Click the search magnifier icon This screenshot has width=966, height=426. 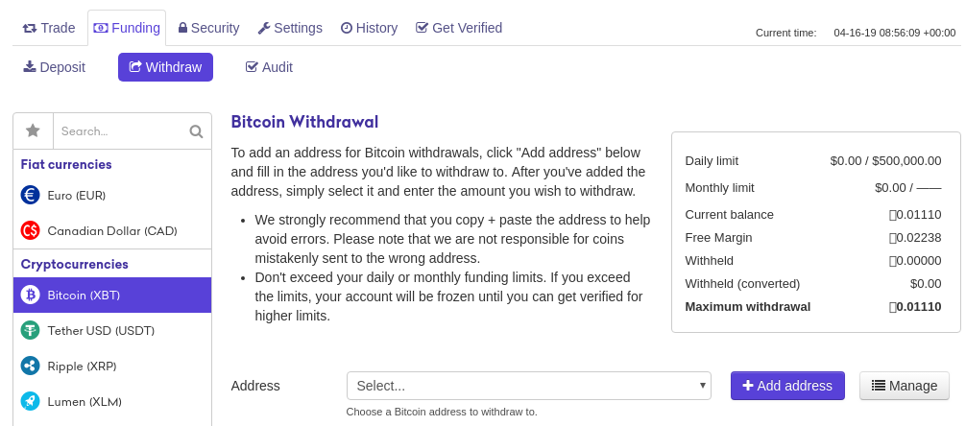click(x=196, y=131)
